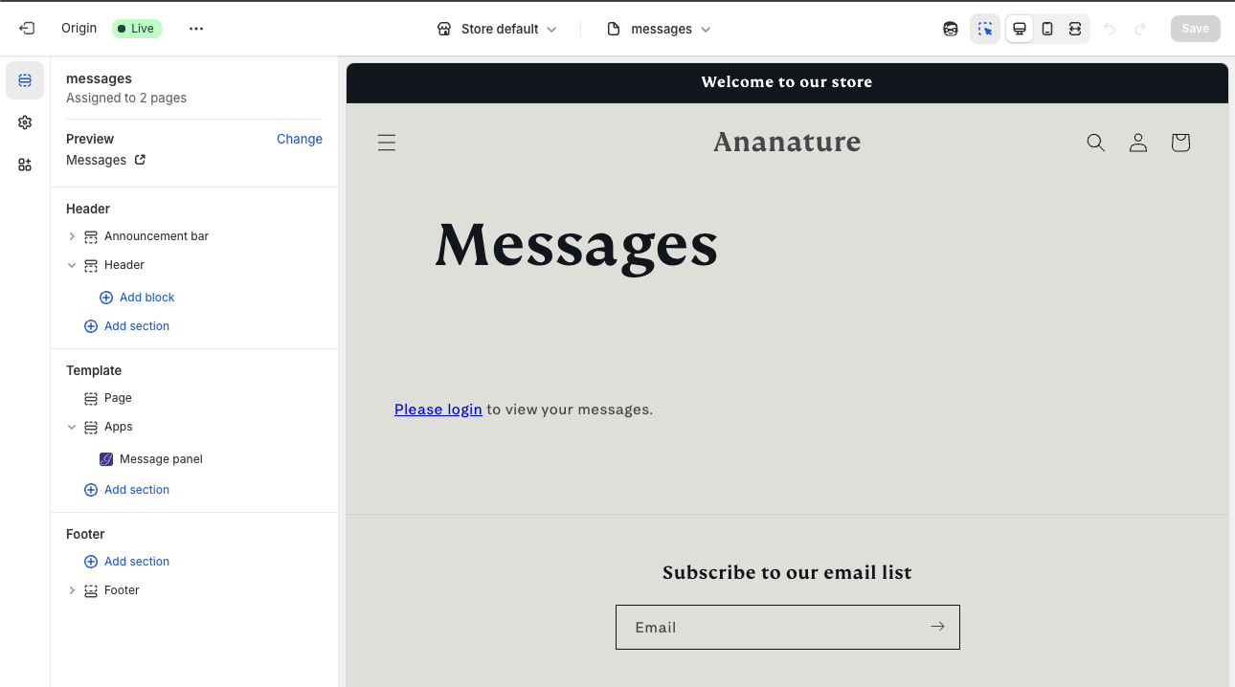This screenshot has height=687, width=1235.
Task: Select the Page template section
Action: click(118, 398)
